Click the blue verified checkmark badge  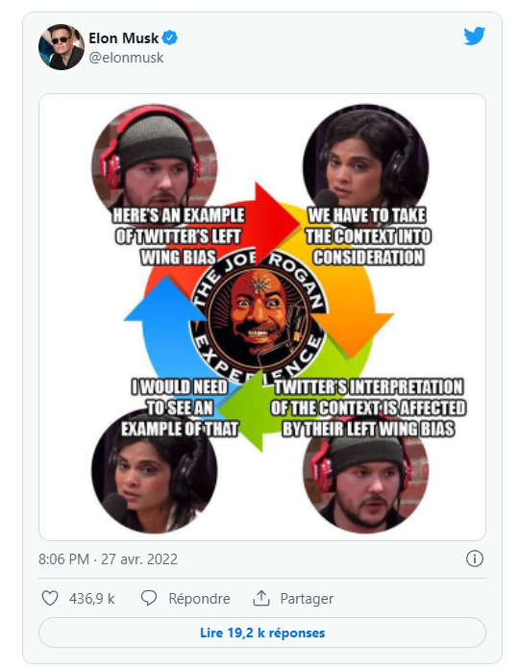170,38
